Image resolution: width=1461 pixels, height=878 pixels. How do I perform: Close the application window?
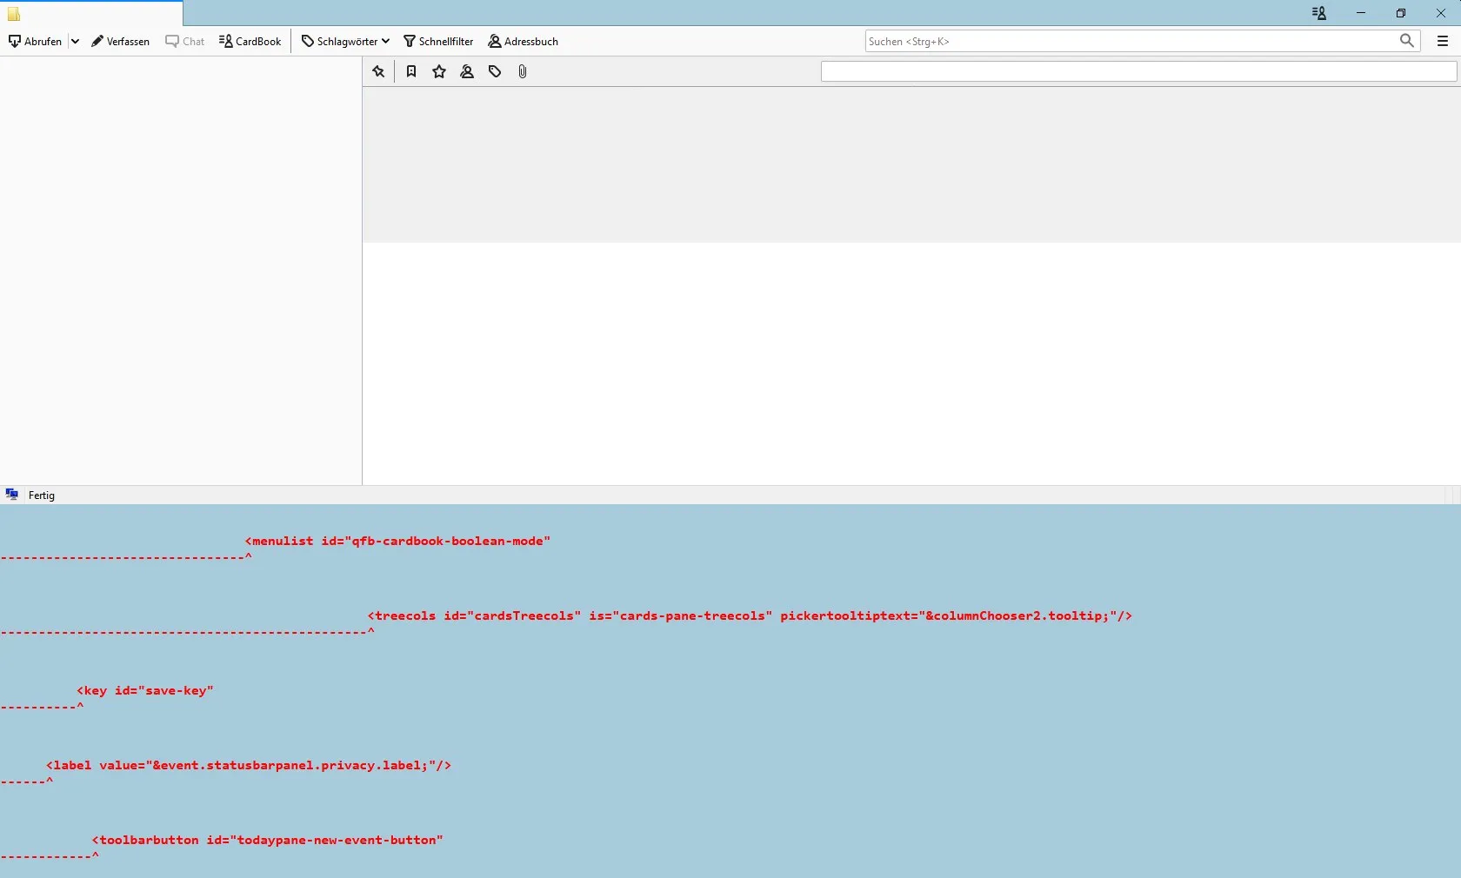tap(1441, 13)
